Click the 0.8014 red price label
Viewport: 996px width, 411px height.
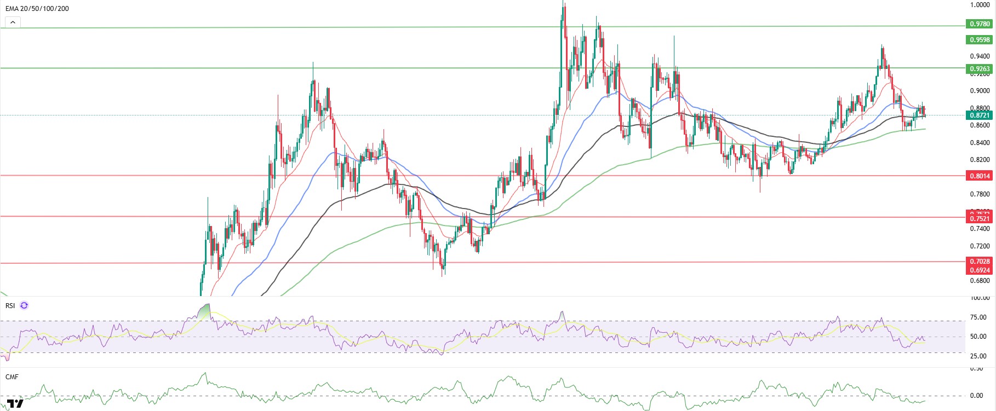[x=979, y=176]
